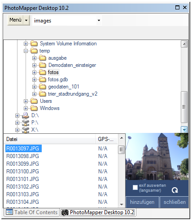This screenshot has width=192, height=220.
Task: Enable the exif auswerten checkbox
Action: tap(135, 187)
